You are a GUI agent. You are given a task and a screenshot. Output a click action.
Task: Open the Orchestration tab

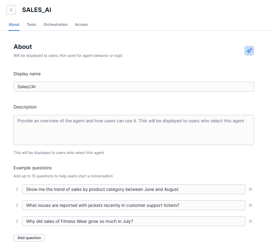[x=56, y=25]
